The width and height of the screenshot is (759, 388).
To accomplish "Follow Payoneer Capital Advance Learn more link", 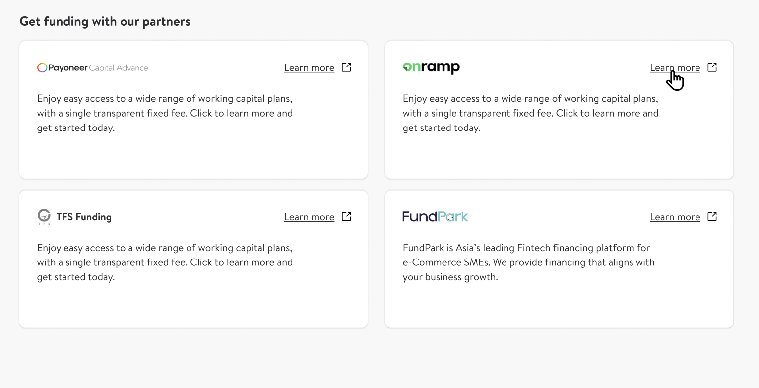I will tap(309, 68).
